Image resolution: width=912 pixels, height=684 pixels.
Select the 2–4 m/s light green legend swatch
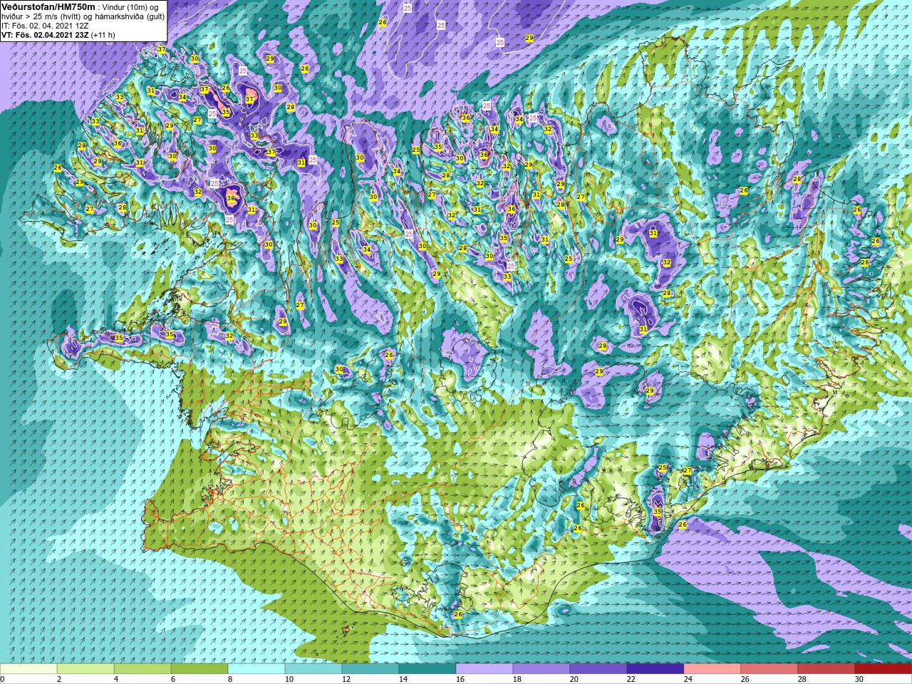pyautogui.click(x=85, y=669)
